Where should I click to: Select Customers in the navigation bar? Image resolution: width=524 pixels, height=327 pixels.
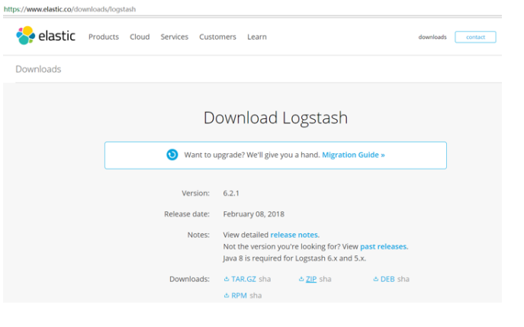(x=217, y=37)
